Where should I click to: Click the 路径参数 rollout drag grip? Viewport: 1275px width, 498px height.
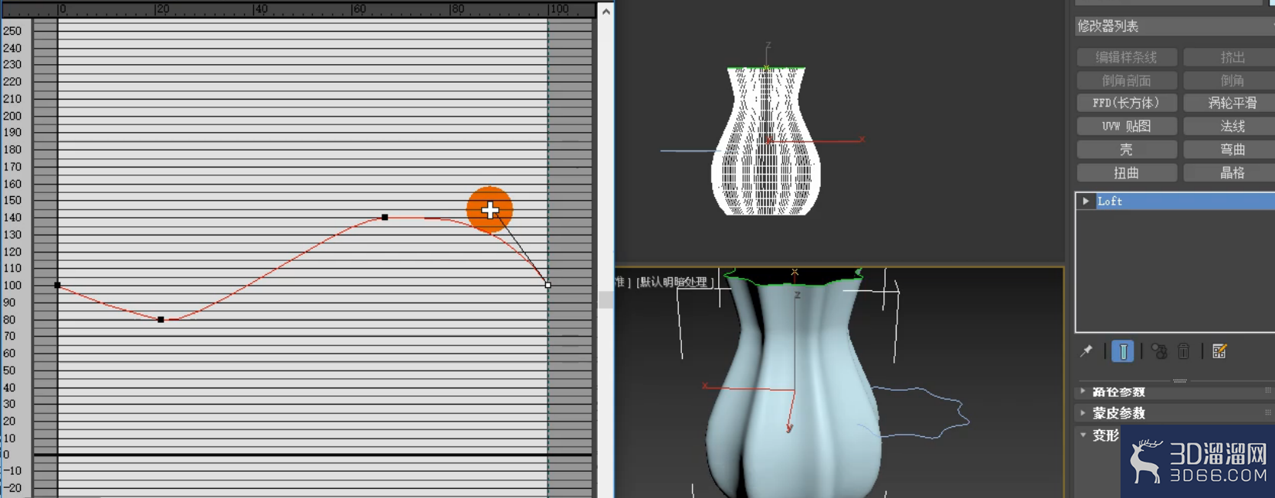click(1267, 391)
